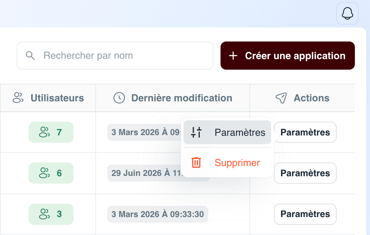Open Paramètres for the third row
Viewport: 370px width, 235px height.
(305, 214)
